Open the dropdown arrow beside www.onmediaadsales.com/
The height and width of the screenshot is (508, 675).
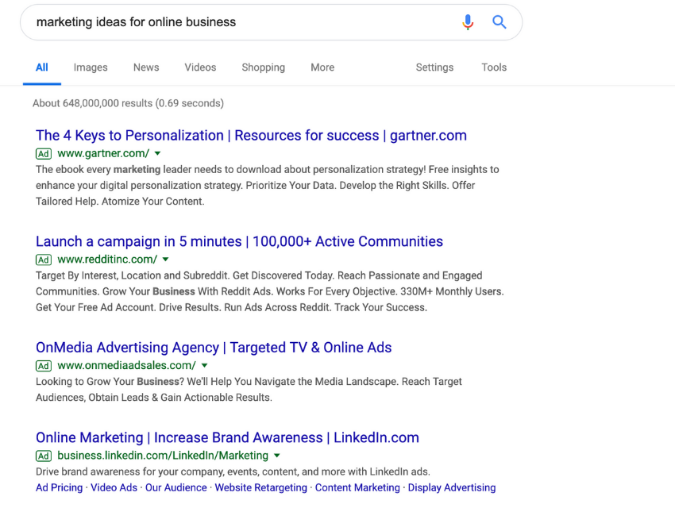point(204,365)
